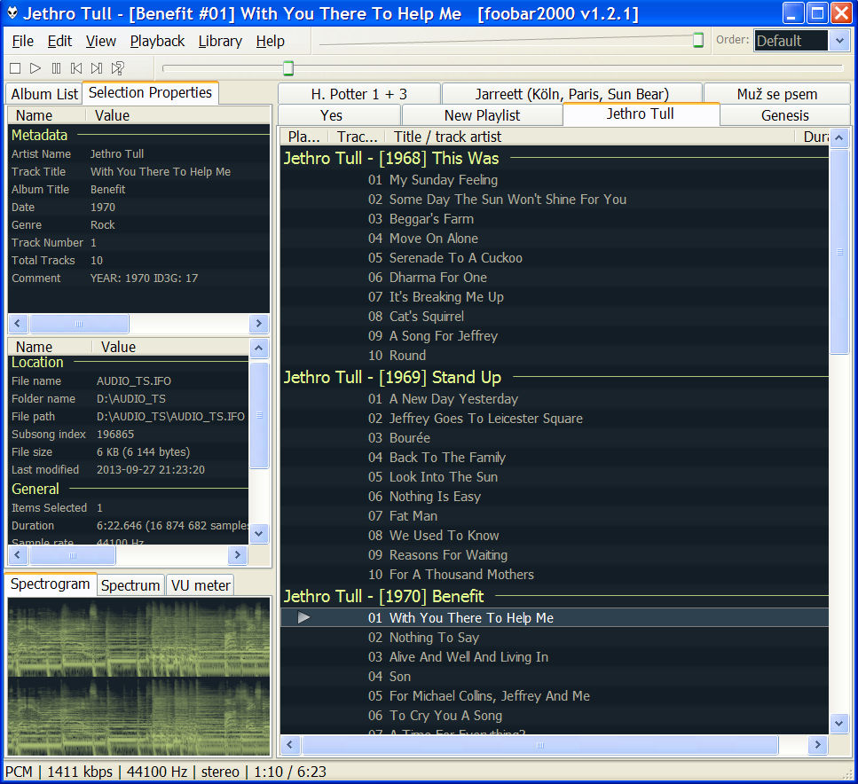The image size is (858, 784).
Task: Switch to the Album List tab
Action: (x=44, y=94)
